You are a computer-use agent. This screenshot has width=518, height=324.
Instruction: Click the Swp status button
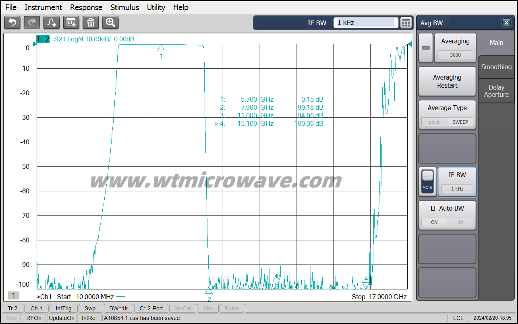90,308
